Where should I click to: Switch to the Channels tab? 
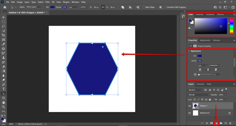coord(200,84)
